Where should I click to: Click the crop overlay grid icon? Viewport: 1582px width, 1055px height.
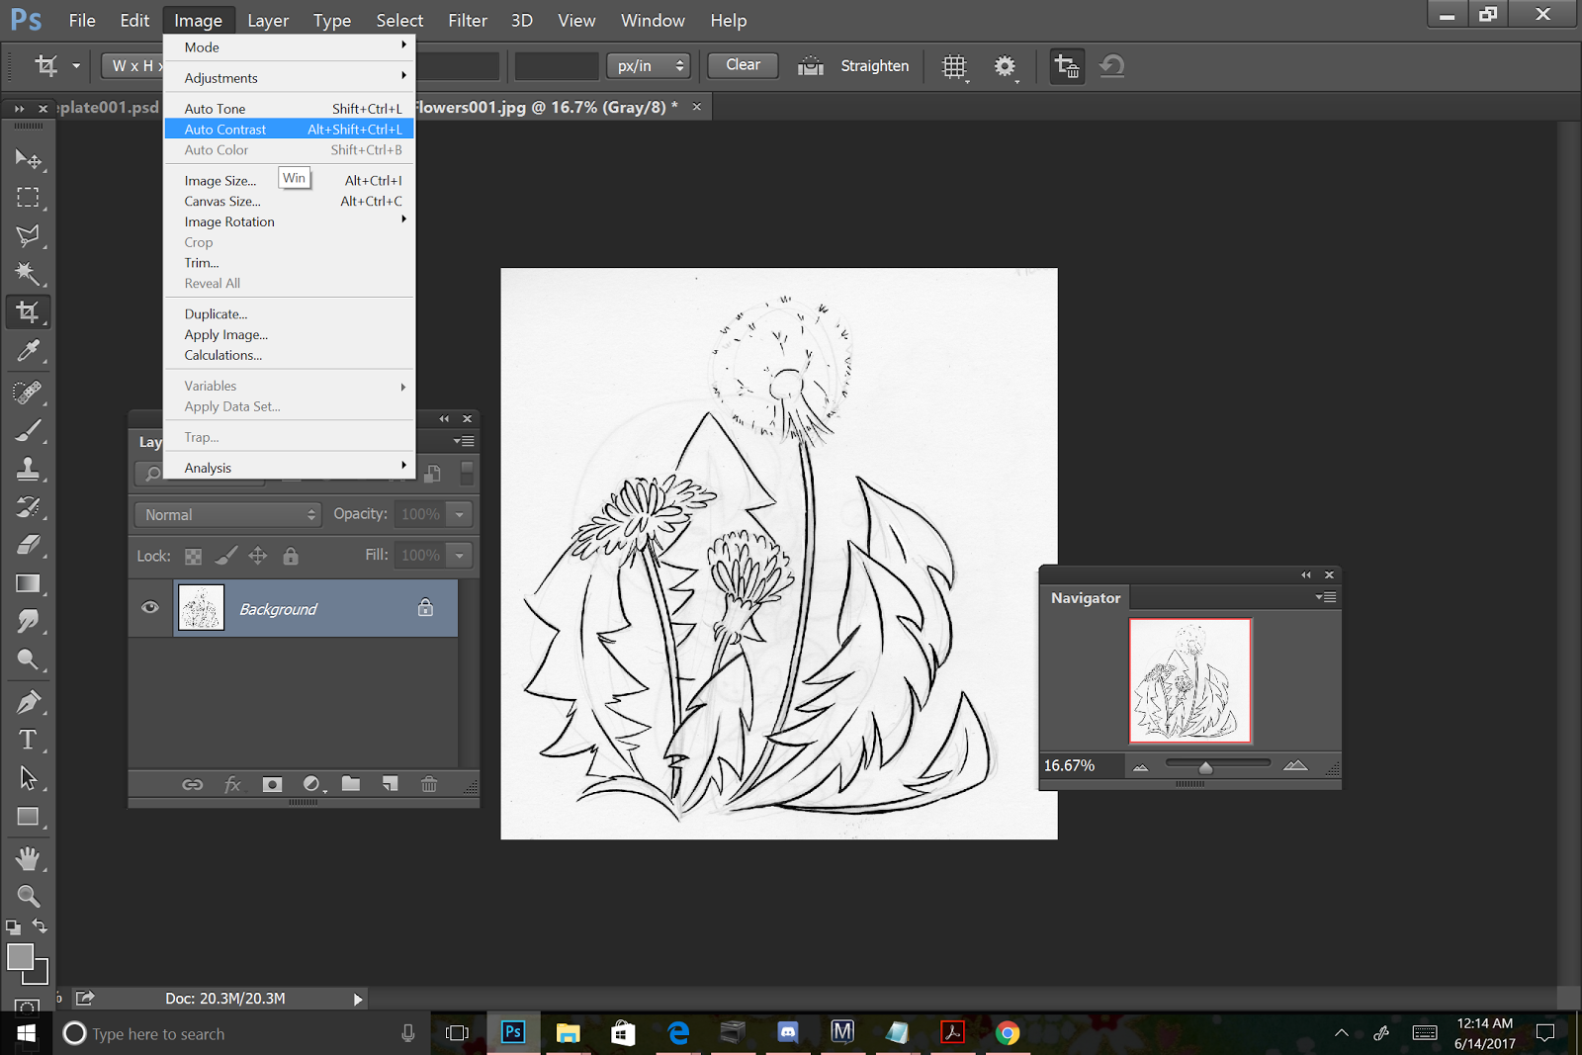coord(954,66)
